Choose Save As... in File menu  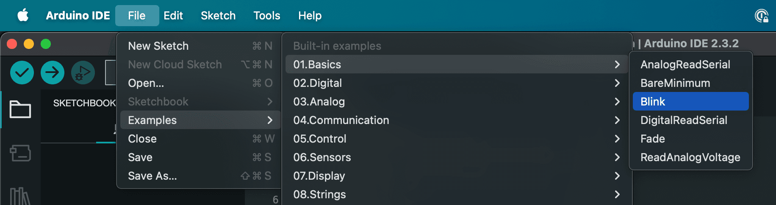tap(200, 176)
